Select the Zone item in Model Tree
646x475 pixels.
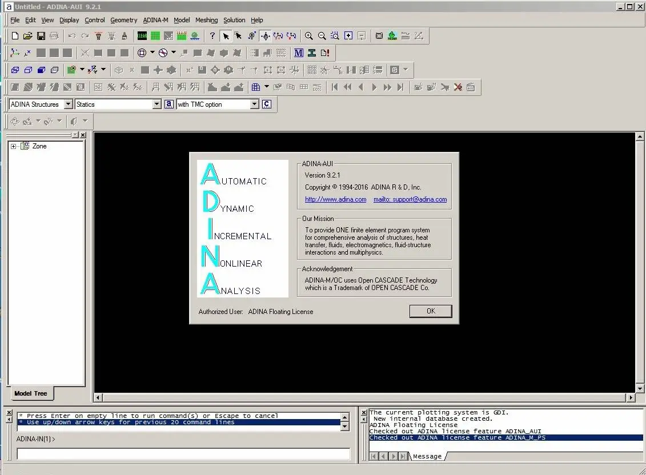[x=39, y=146]
